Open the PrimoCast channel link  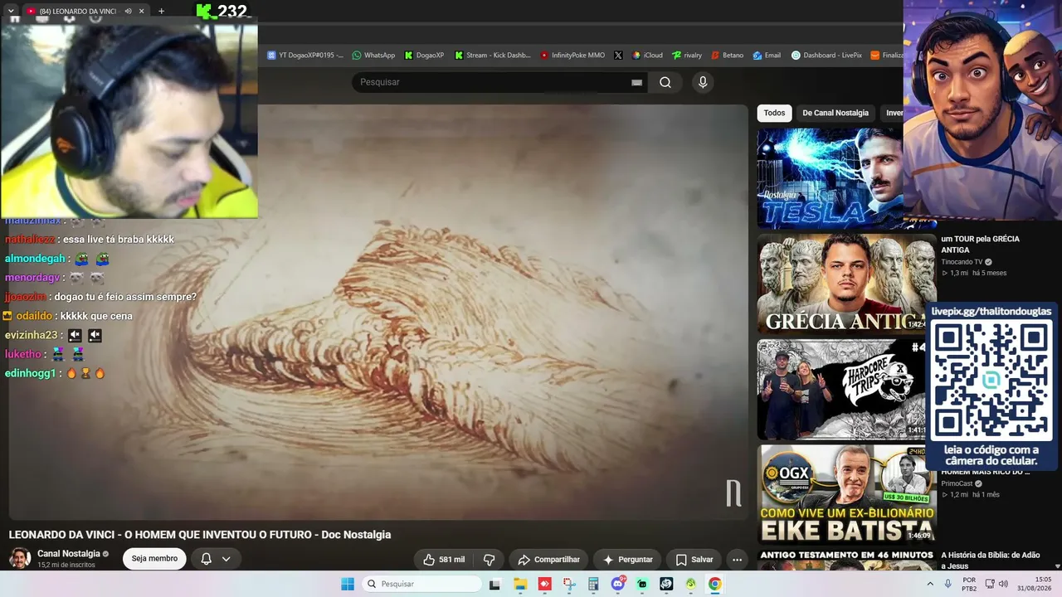click(x=957, y=483)
